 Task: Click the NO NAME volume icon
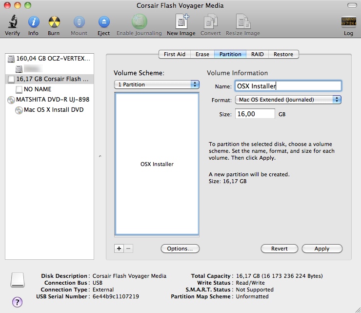19,89
